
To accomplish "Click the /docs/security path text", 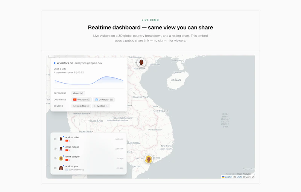I will point(76,169).
